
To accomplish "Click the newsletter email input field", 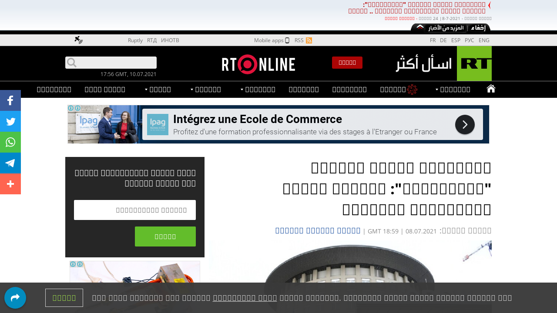I will (x=135, y=210).
